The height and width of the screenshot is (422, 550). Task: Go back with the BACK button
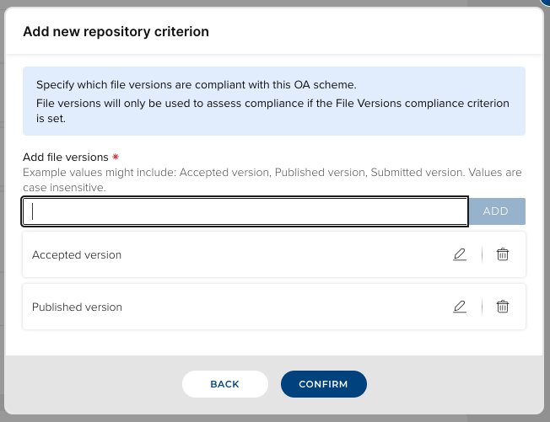pos(224,384)
